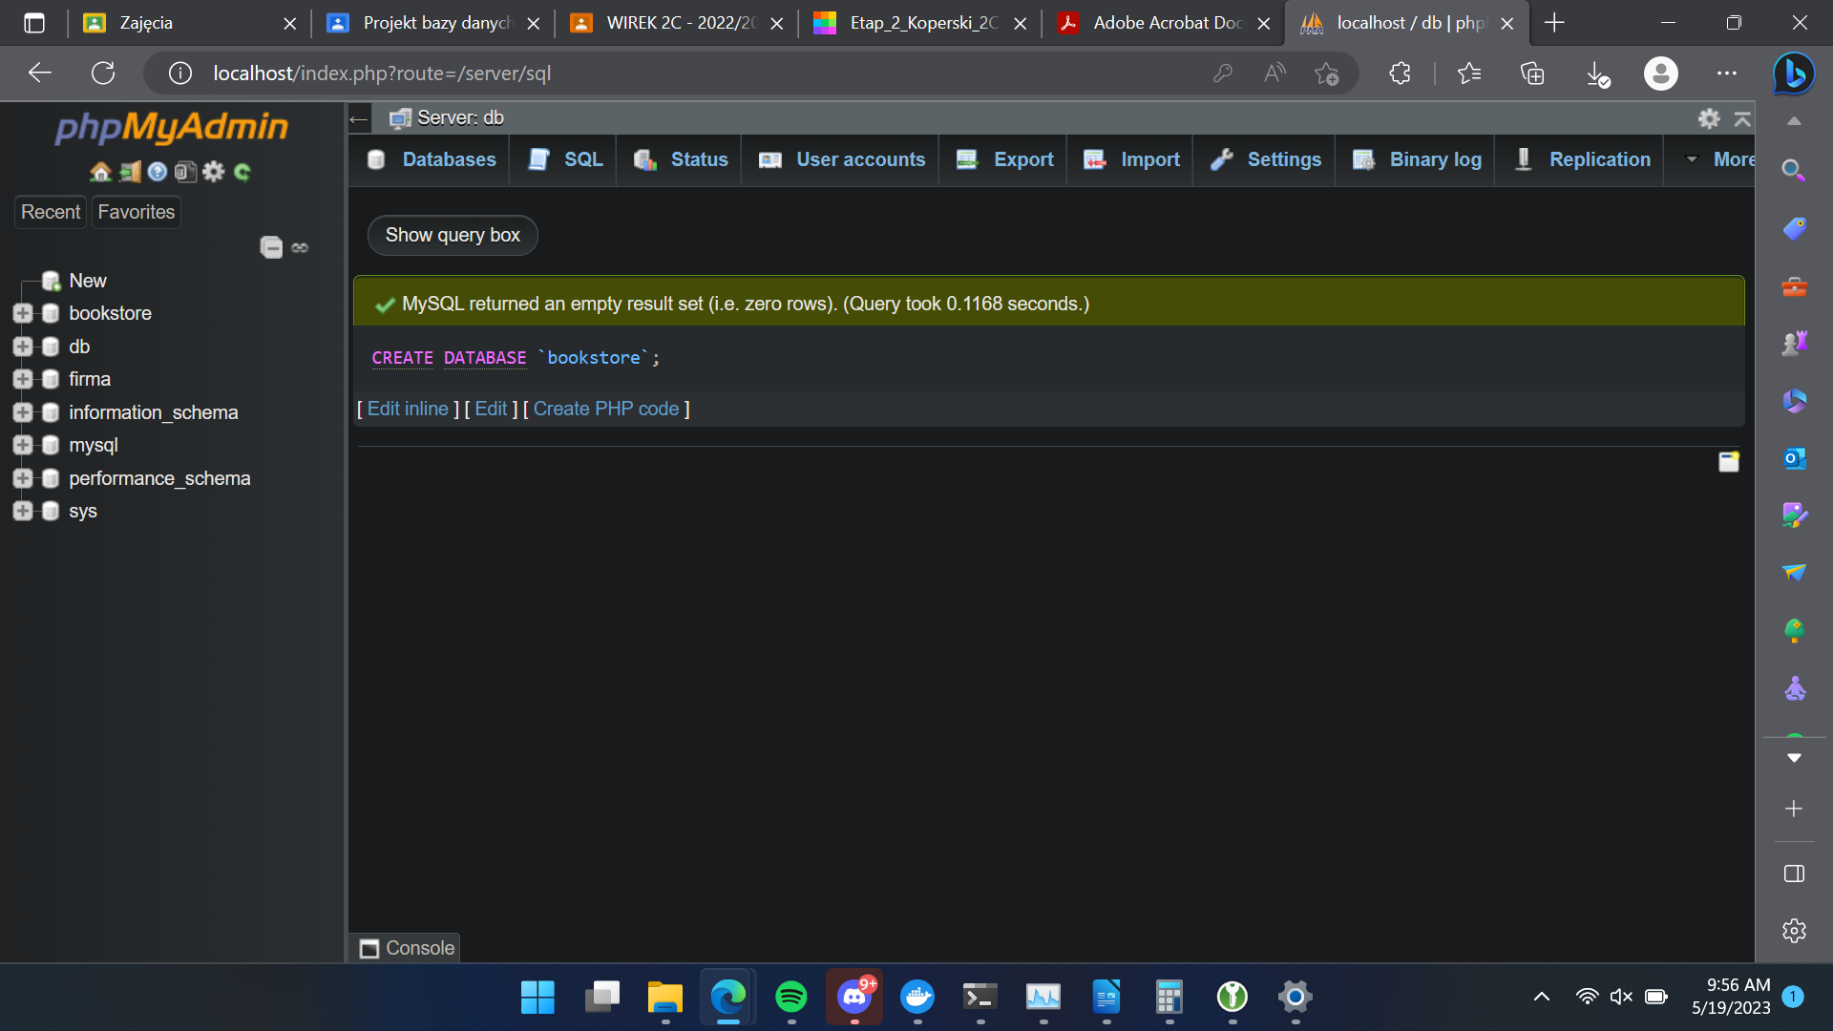Expand the mysql database node
This screenshot has height=1031, width=1833.
pos(23,445)
